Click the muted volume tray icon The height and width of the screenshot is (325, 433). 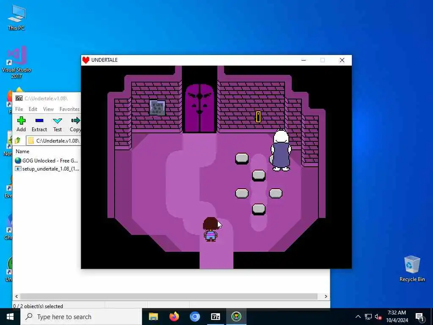(x=378, y=317)
